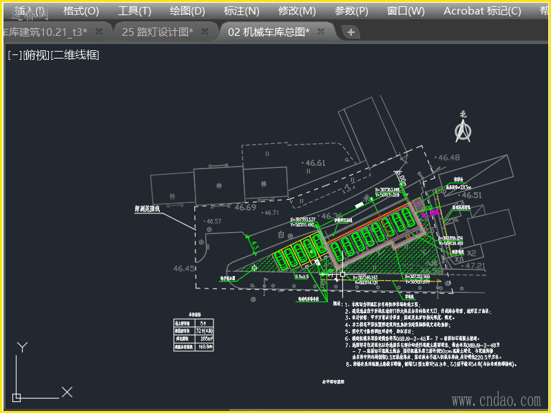The image size is (551, 413).
Task: Open the 插入(I) menu
Action: 29,11
